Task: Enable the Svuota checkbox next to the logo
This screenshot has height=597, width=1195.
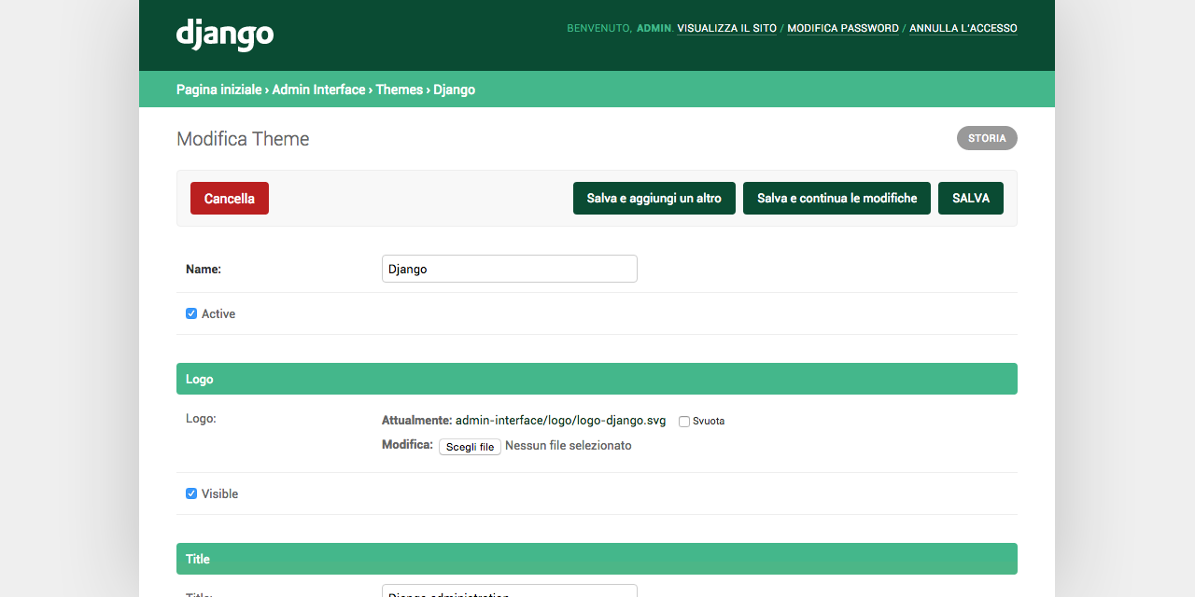Action: click(x=683, y=422)
